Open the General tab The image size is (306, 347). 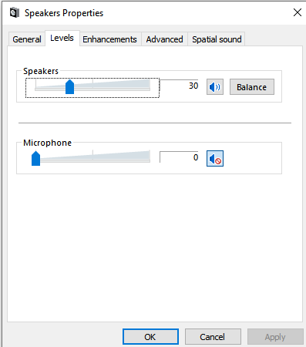[x=27, y=39]
